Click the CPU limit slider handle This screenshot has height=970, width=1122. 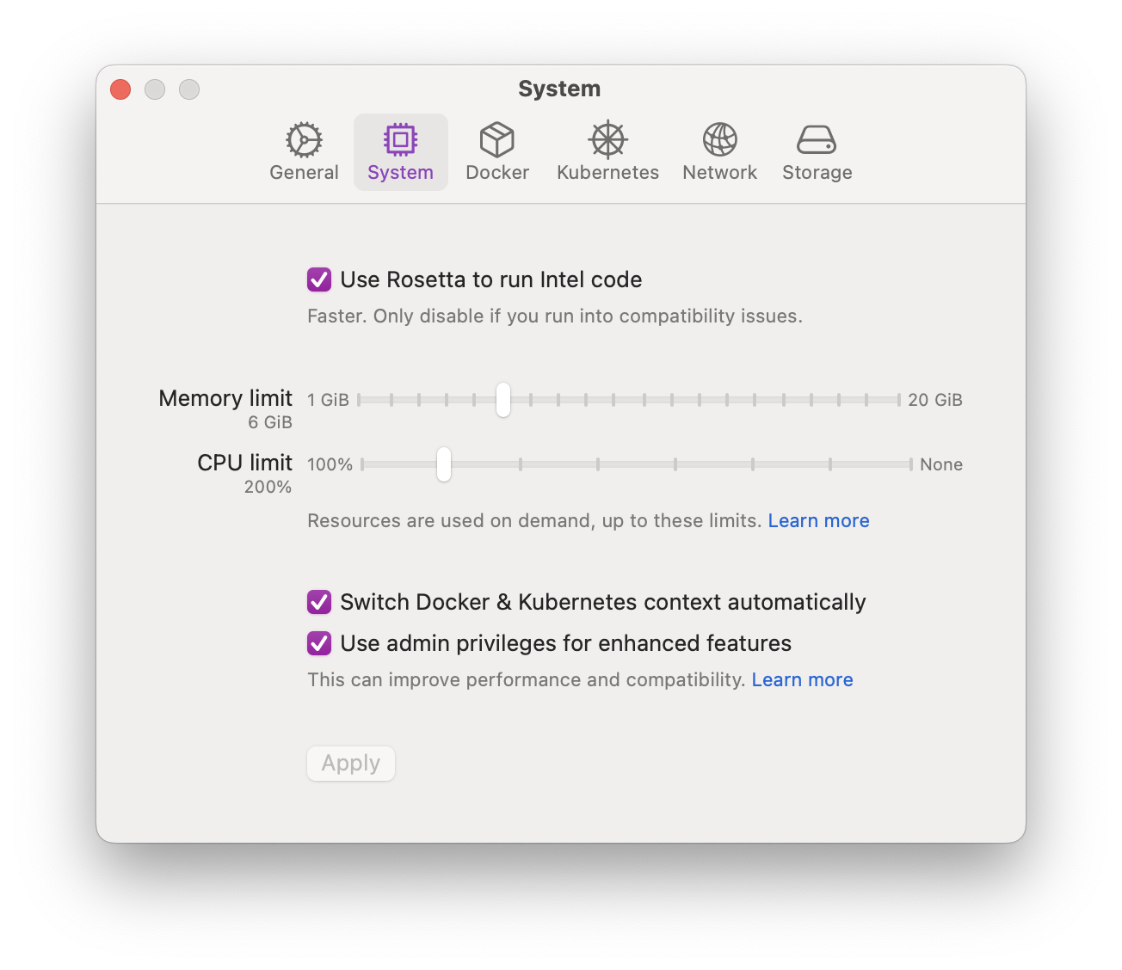click(x=444, y=464)
